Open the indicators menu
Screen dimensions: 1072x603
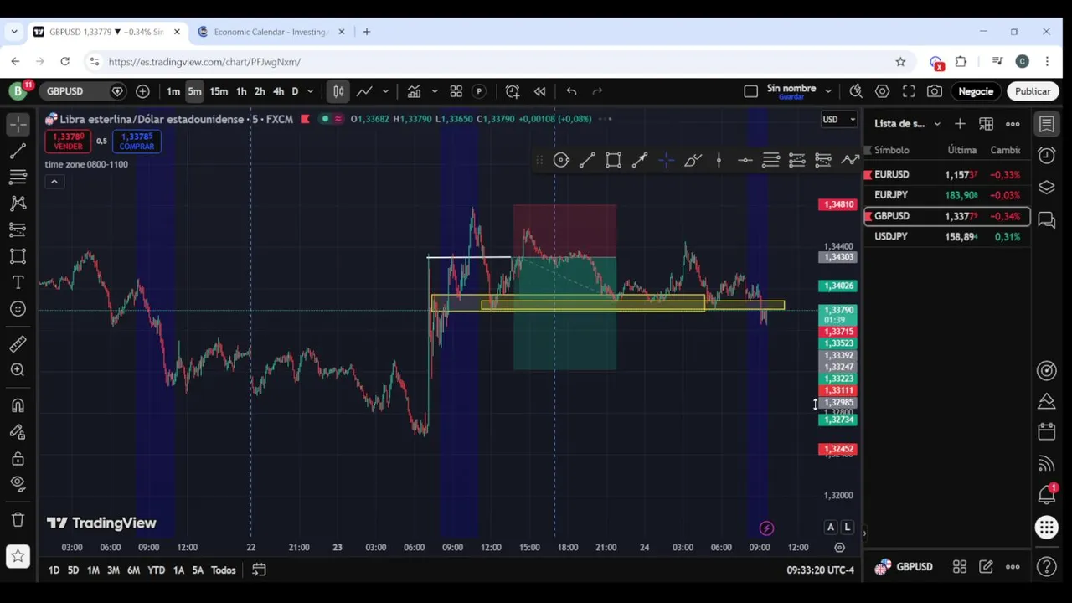coord(414,91)
